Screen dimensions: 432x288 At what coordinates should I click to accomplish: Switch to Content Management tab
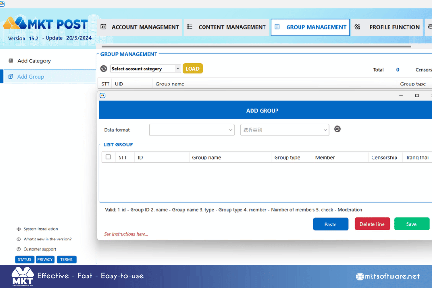pyautogui.click(x=227, y=27)
